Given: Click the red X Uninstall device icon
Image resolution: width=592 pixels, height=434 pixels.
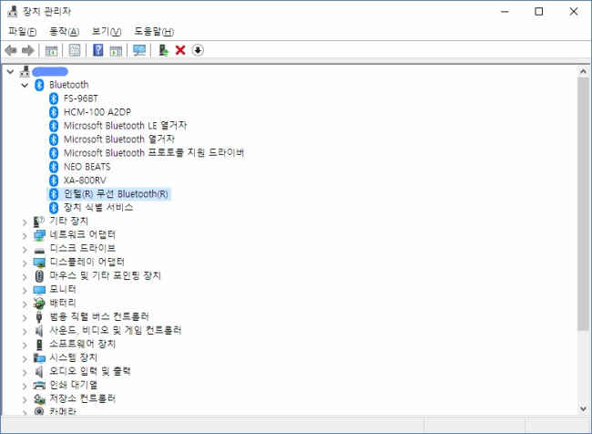Looking at the screenshot, I should coord(180,50).
